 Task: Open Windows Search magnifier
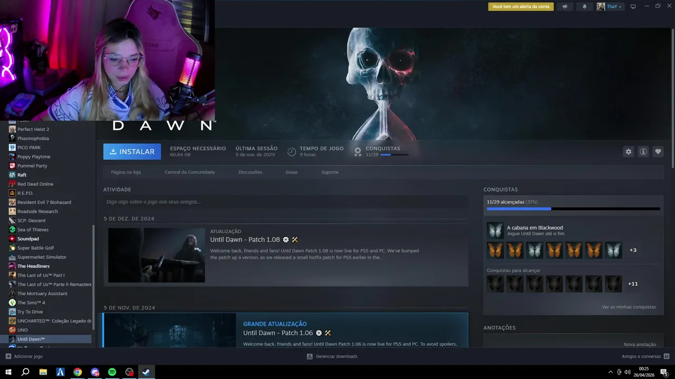(25, 372)
